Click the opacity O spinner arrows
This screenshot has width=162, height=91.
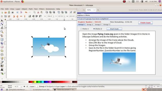coord(21,86)
